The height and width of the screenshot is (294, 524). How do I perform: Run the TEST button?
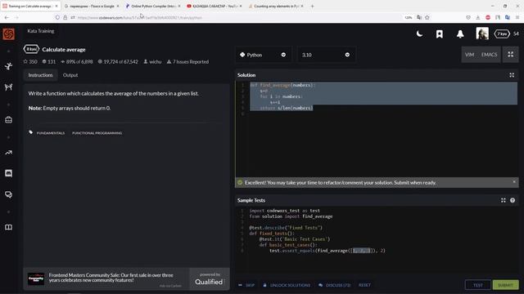pyautogui.click(x=478, y=285)
